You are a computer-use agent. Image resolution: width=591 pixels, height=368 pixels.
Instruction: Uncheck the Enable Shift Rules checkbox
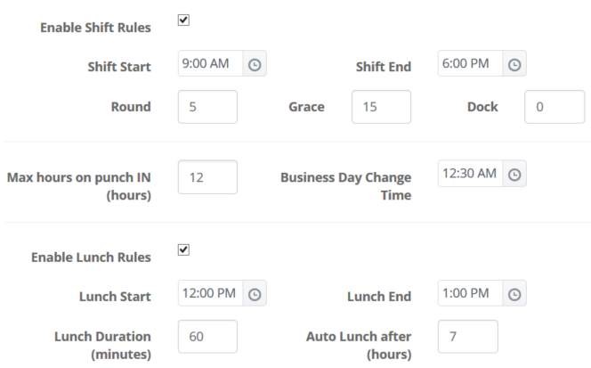183,20
